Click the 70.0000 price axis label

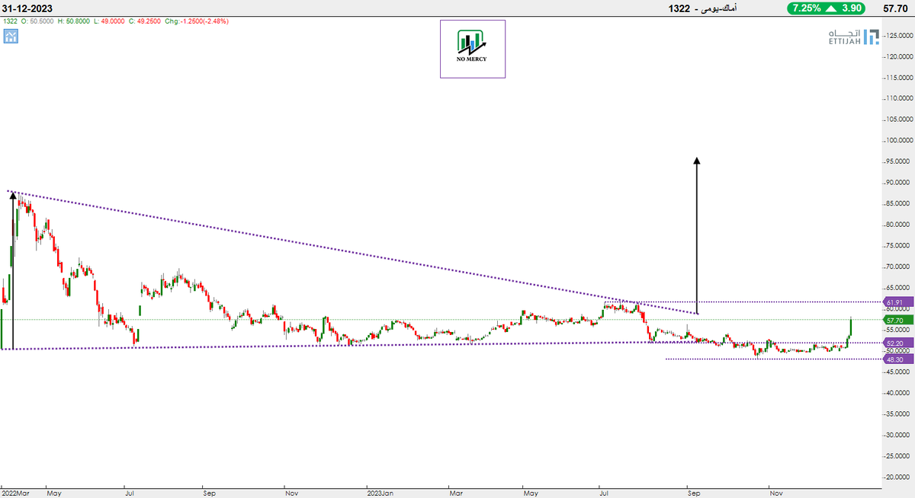899,267
